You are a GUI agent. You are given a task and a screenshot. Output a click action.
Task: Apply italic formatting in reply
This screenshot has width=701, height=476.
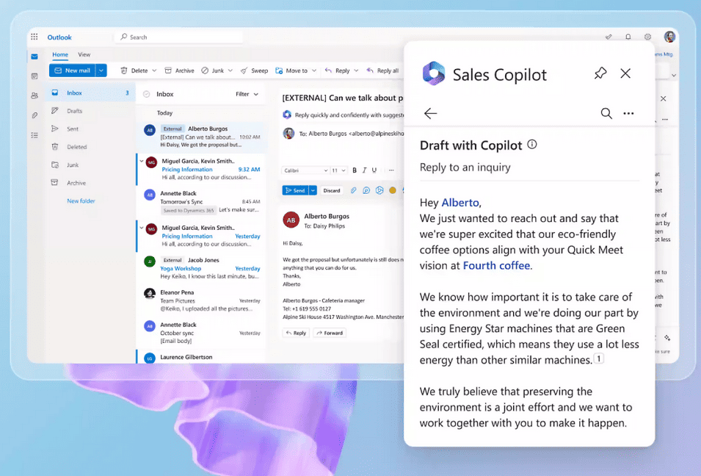364,170
